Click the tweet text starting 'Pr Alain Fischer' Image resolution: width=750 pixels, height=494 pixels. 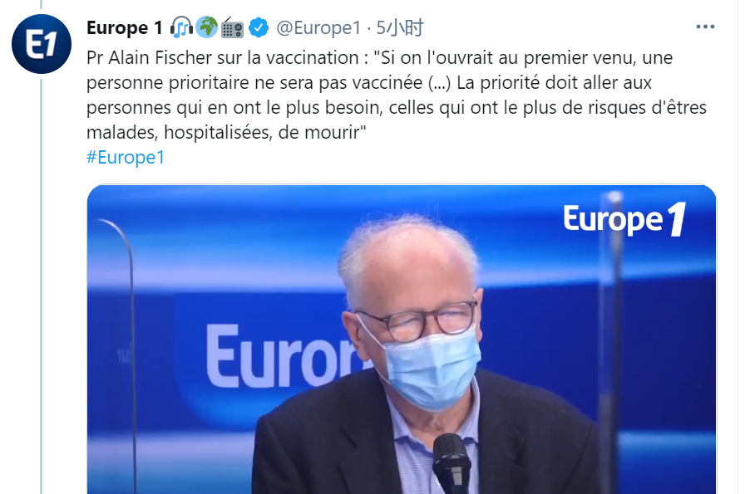(397, 95)
